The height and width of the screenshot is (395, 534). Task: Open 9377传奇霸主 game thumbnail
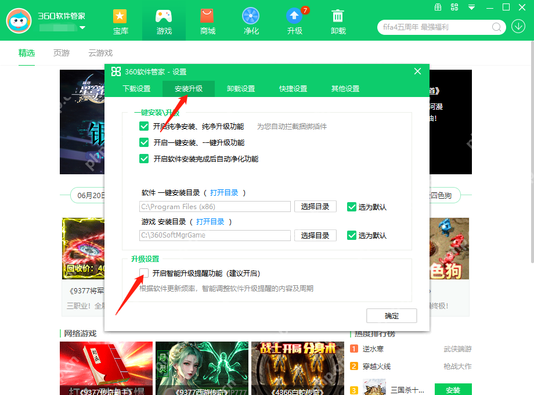(x=106, y=368)
